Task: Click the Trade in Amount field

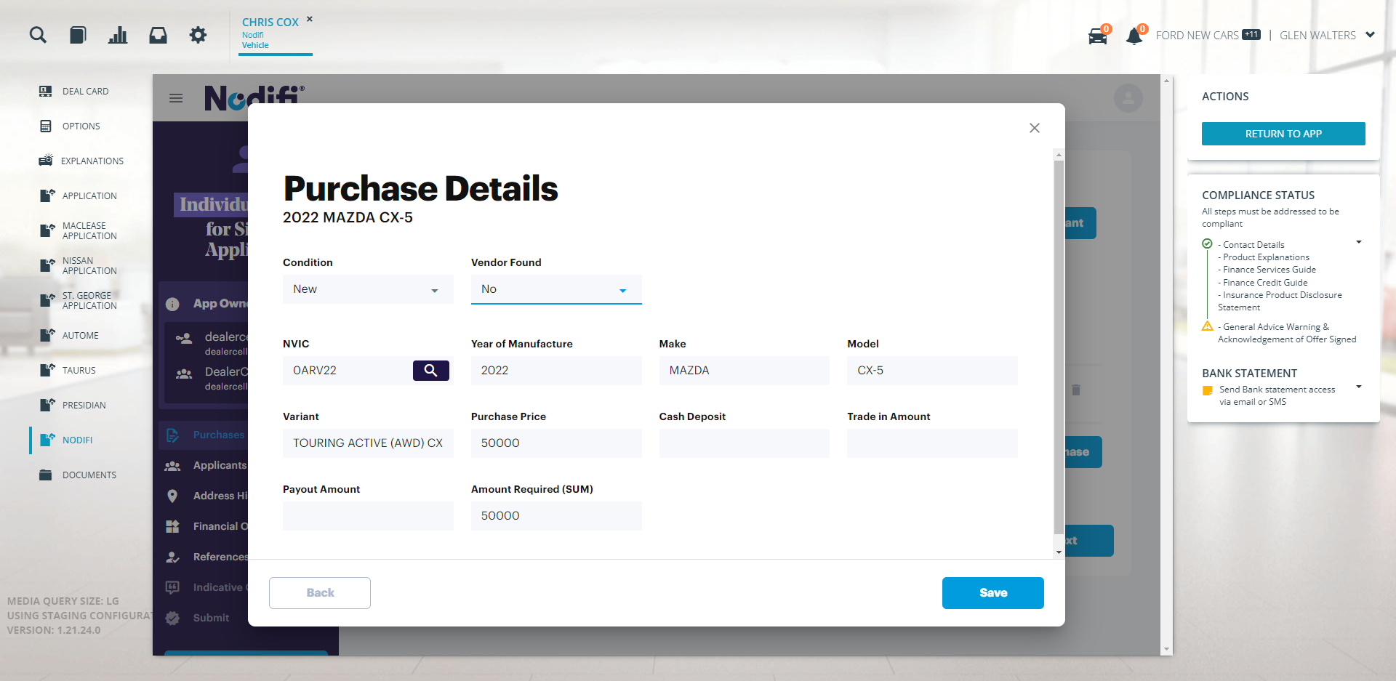Action: click(932, 443)
